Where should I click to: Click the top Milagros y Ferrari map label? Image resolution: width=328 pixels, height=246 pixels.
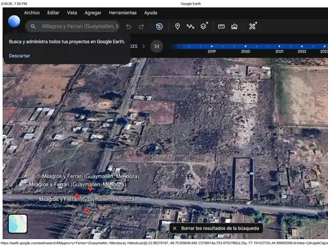[90, 176]
